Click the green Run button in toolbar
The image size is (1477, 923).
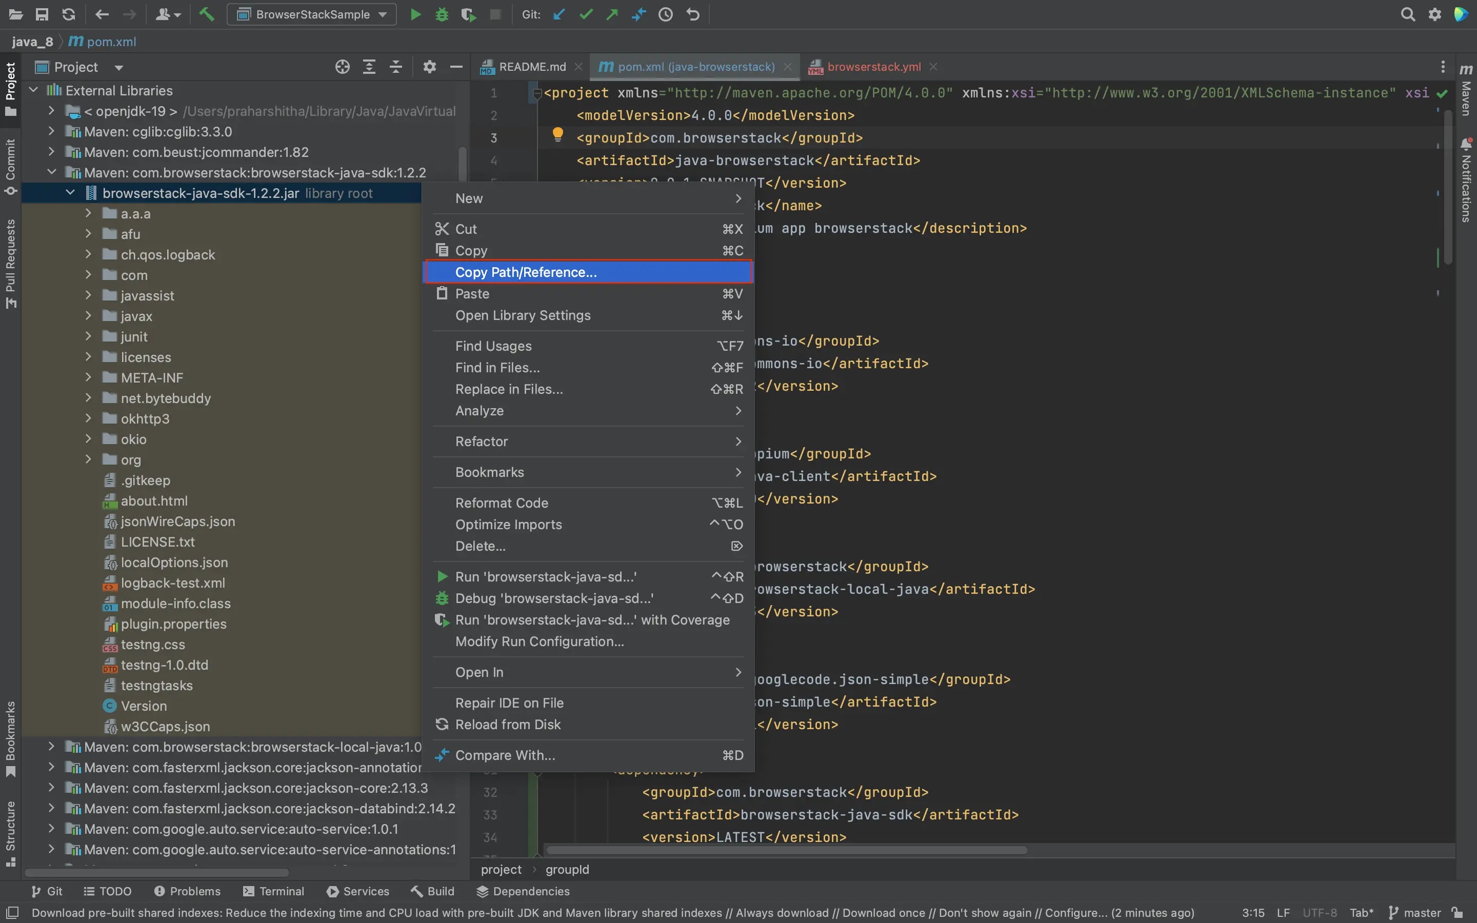[x=415, y=14]
